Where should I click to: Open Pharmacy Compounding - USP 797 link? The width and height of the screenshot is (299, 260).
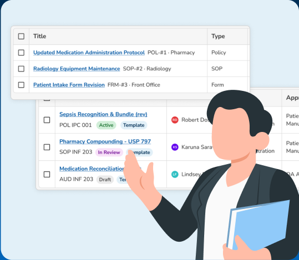coord(105,141)
